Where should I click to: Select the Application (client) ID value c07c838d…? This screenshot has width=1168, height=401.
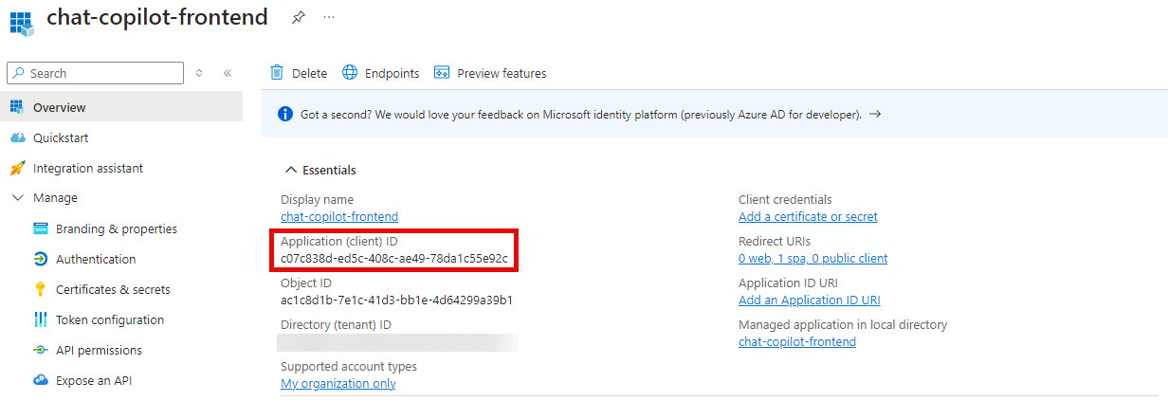click(x=394, y=258)
